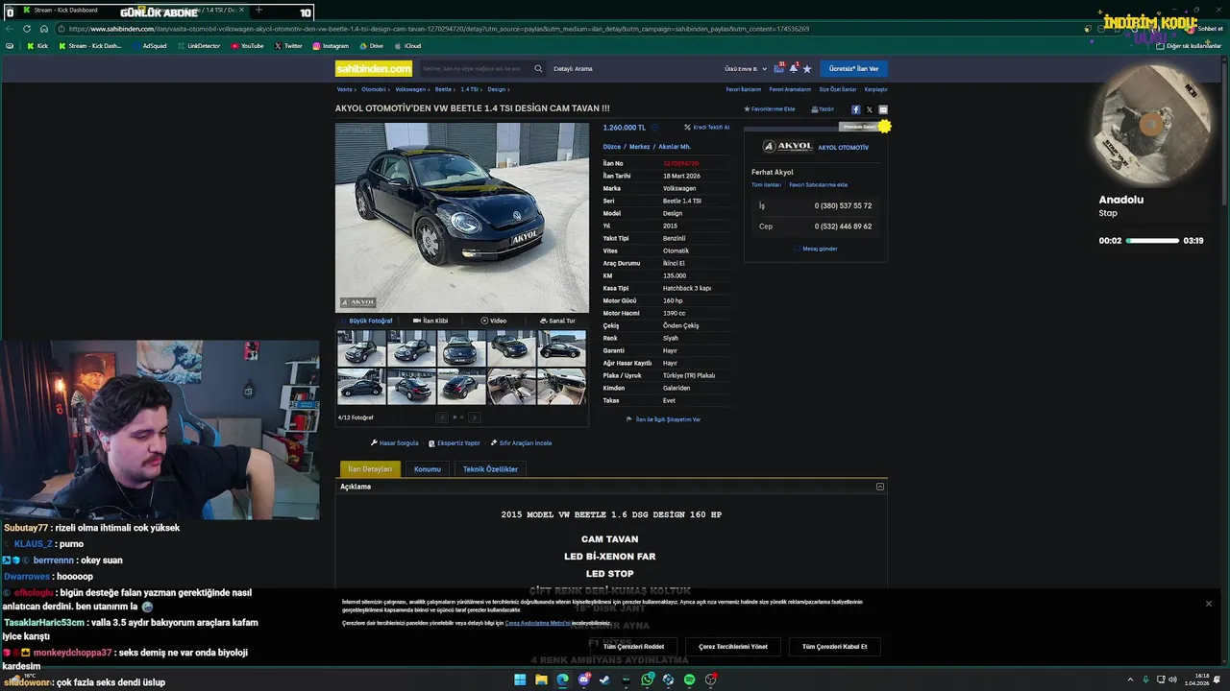Click Volkswagen in the breadcrumb
This screenshot has height=691, width=1230.
410,89
